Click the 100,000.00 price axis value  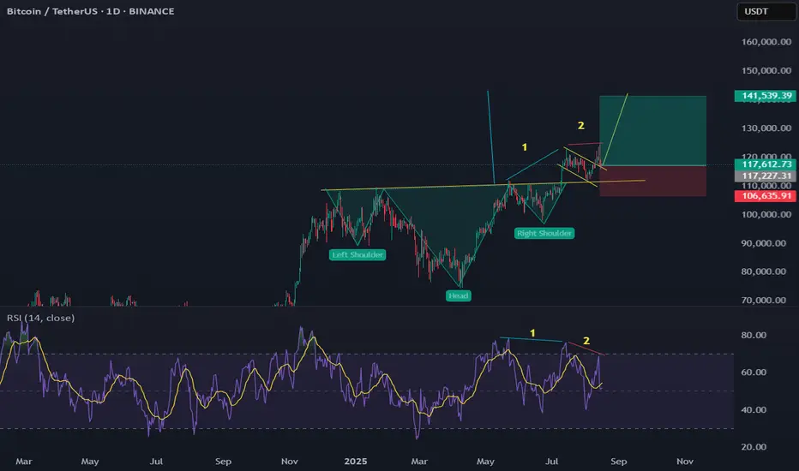click(766, 214)
